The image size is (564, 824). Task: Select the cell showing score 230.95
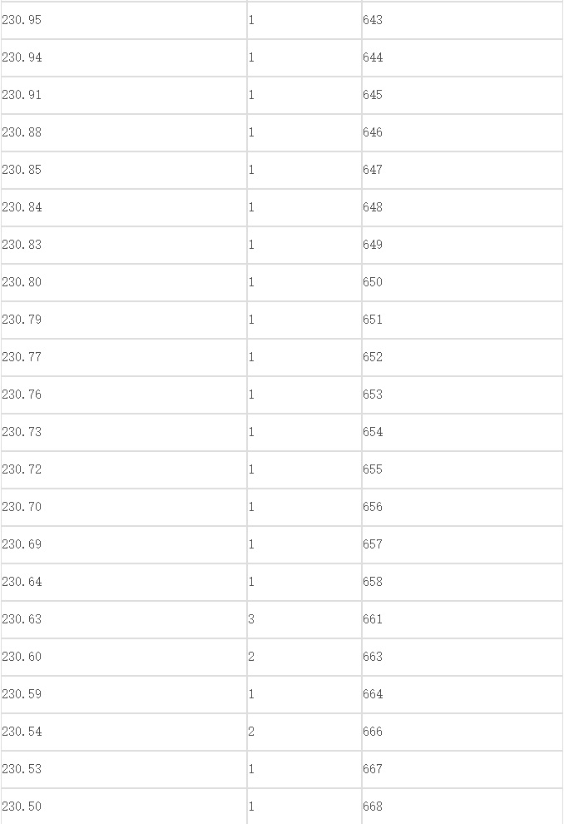124,20
